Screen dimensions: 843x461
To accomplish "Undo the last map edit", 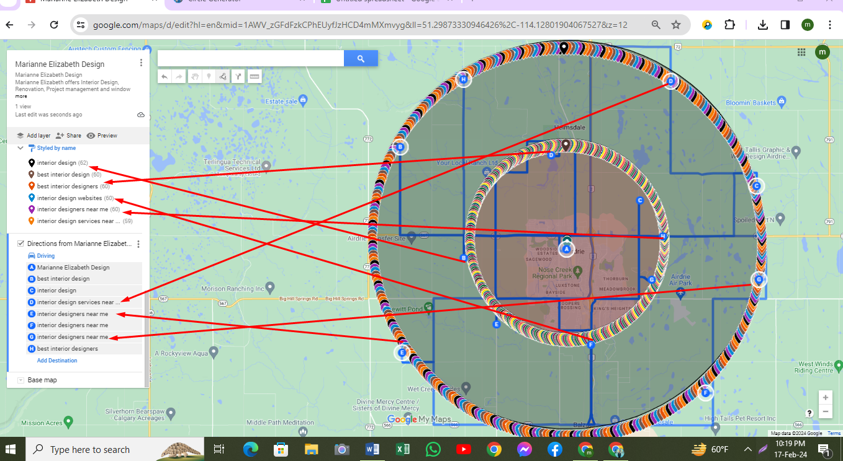I will tap(165, 76).
